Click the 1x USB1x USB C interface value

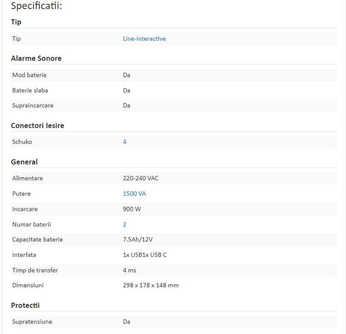(145, 255)
